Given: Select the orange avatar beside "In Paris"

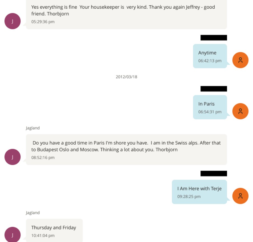Looking at the screenshot, I should click(240, 111).
